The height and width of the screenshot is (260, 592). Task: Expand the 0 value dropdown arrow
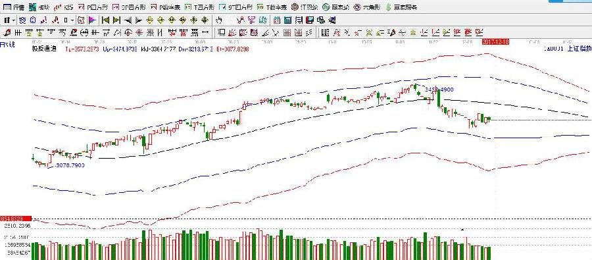(x=72, y=20)
